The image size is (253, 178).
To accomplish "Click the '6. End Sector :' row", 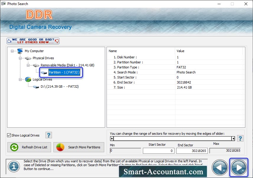I will [x=176, y=82].
